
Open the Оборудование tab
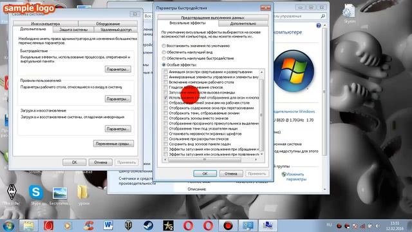tap(108, 24)
